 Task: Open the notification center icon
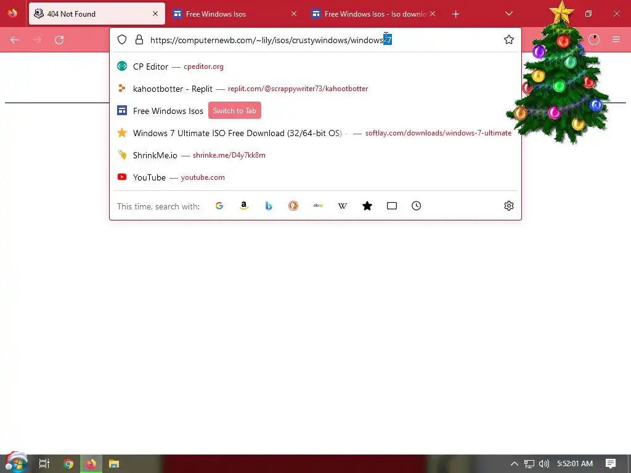(611, 464)
